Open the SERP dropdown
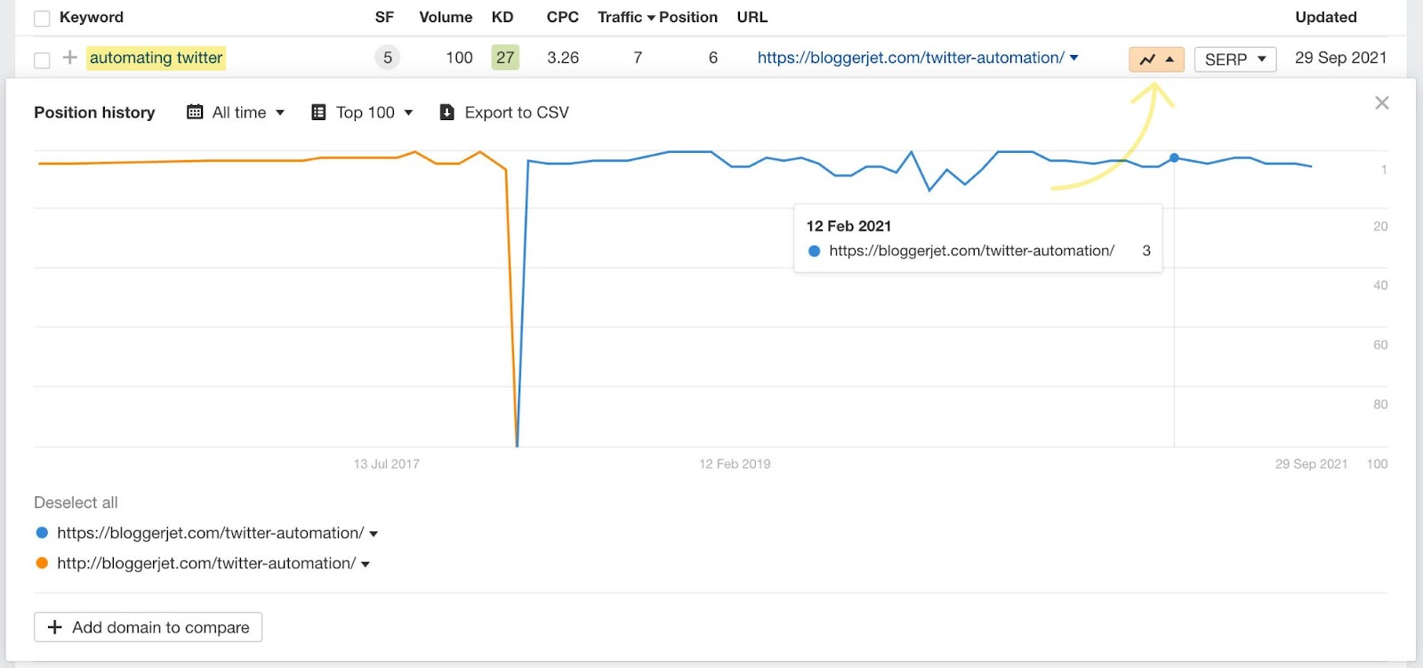1423x668 pixels. point(1234,59)
